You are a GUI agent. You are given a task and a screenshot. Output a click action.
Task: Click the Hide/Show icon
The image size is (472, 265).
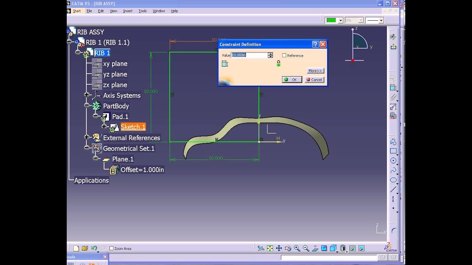click(x=352, y=248)
